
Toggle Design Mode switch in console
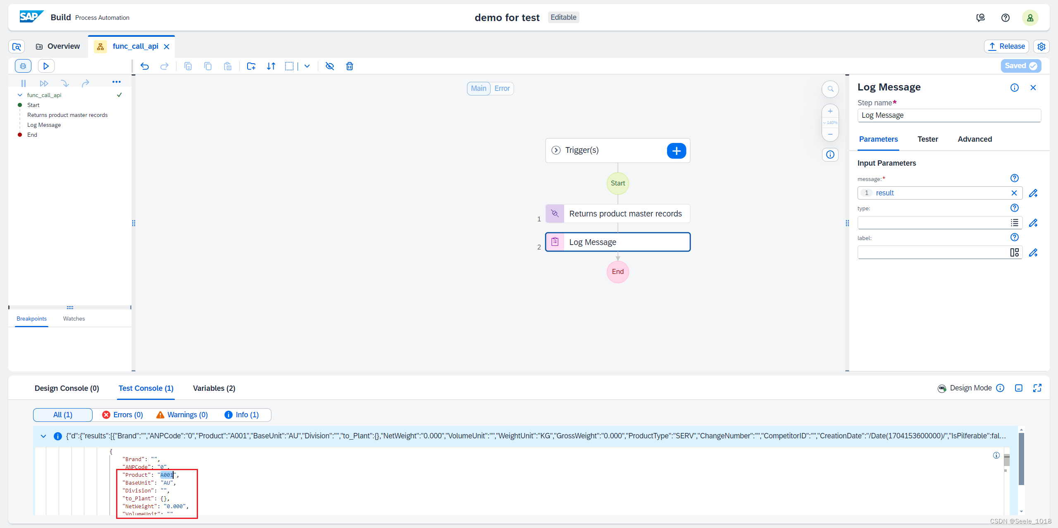click(942, 388)
